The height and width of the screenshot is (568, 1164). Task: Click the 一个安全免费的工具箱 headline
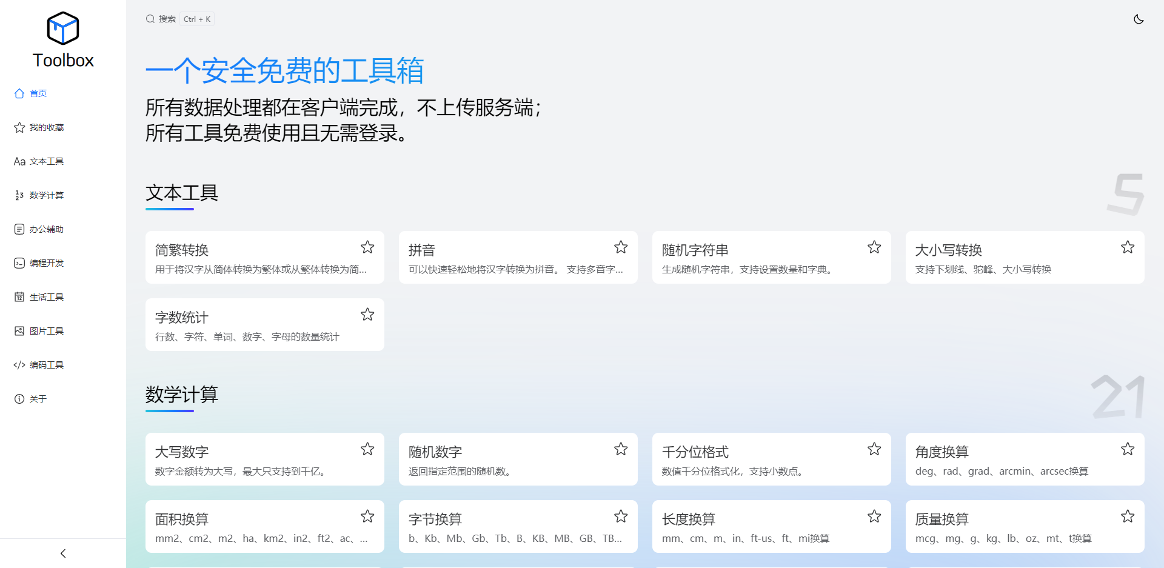284,70
